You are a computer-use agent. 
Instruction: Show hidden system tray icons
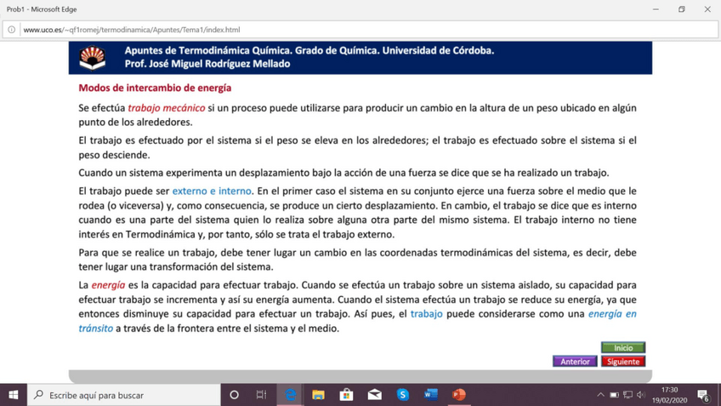click(600, 395)
